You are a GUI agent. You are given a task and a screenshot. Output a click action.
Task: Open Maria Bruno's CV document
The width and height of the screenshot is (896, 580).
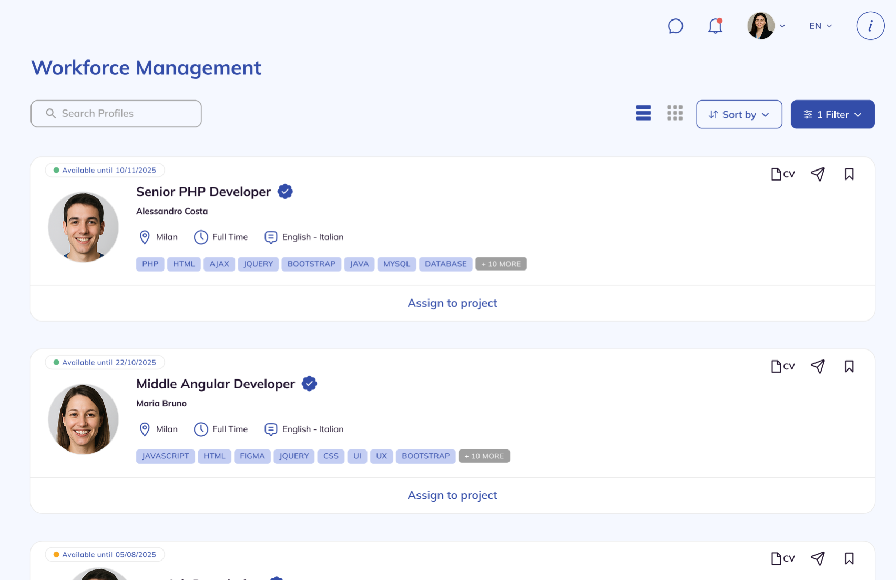tap(782, 366)
